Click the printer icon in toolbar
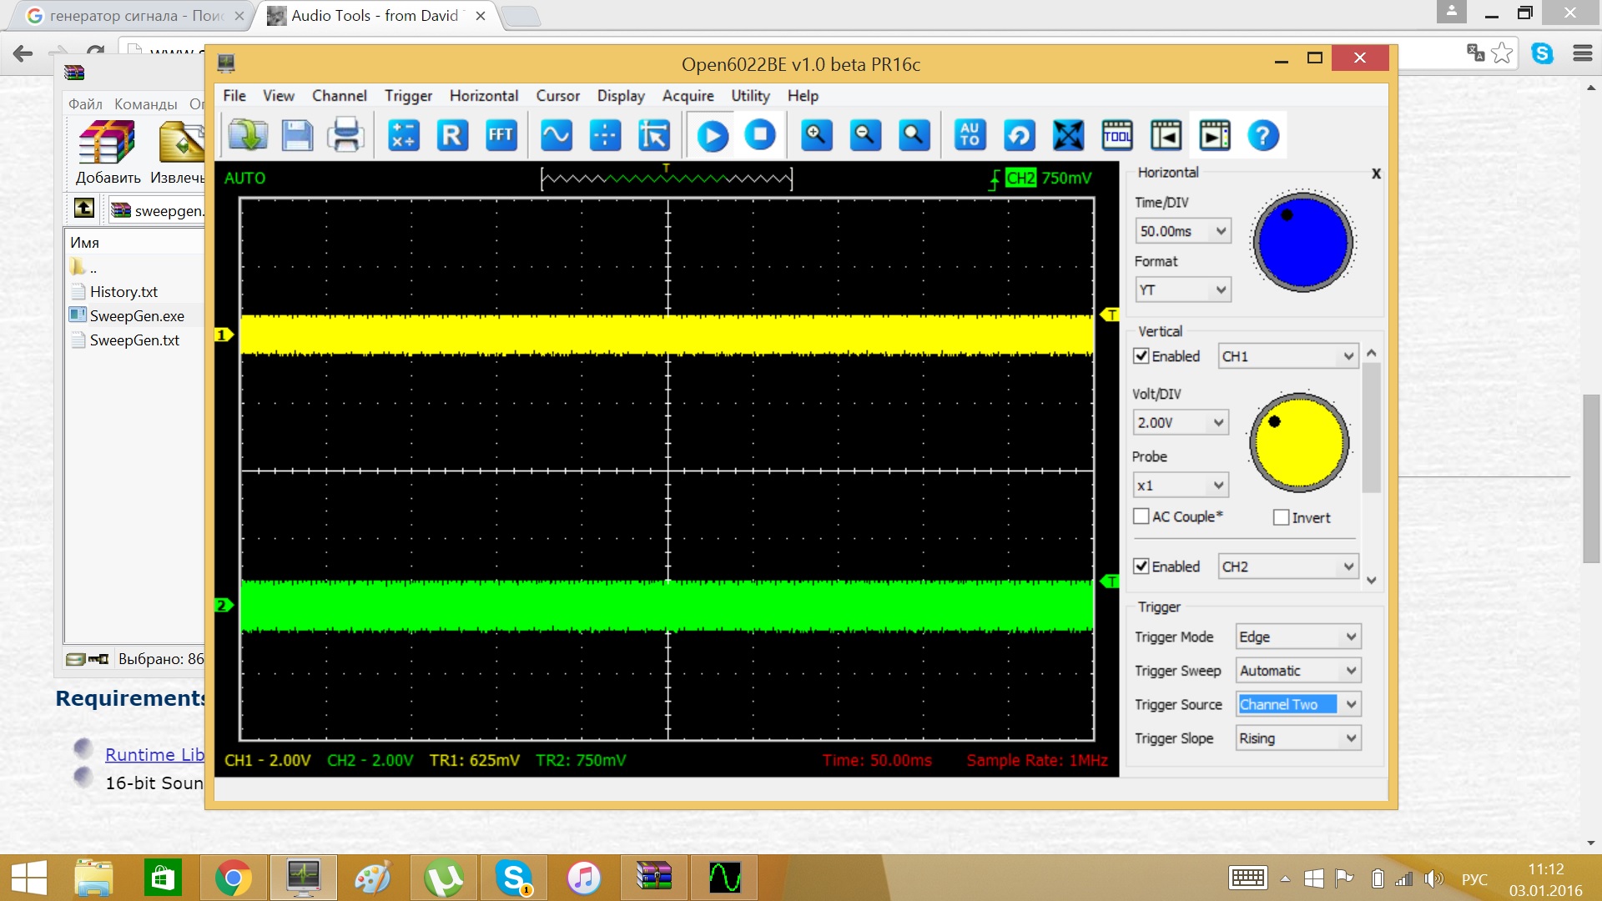Image resolution: width=1602 pixels, height=901 pixels. click(x=345, y=135)
